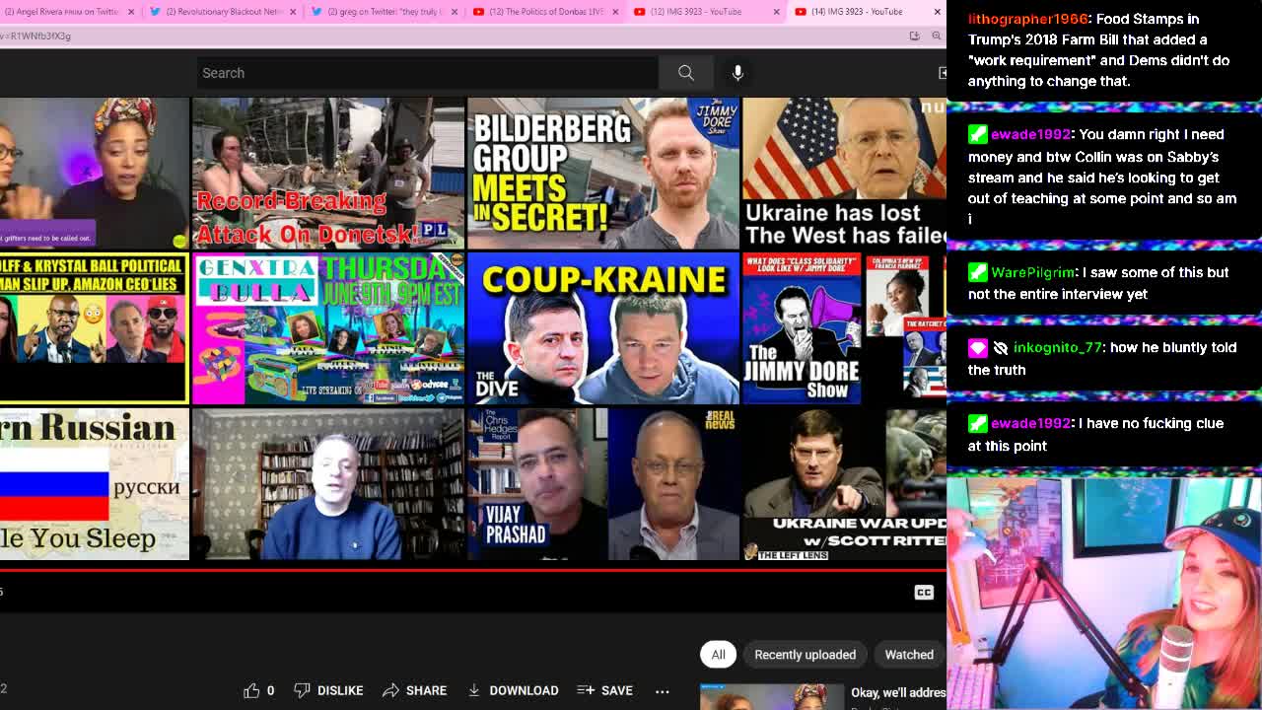Select the Recently uploaded filter chip

[x=805, y=655]
